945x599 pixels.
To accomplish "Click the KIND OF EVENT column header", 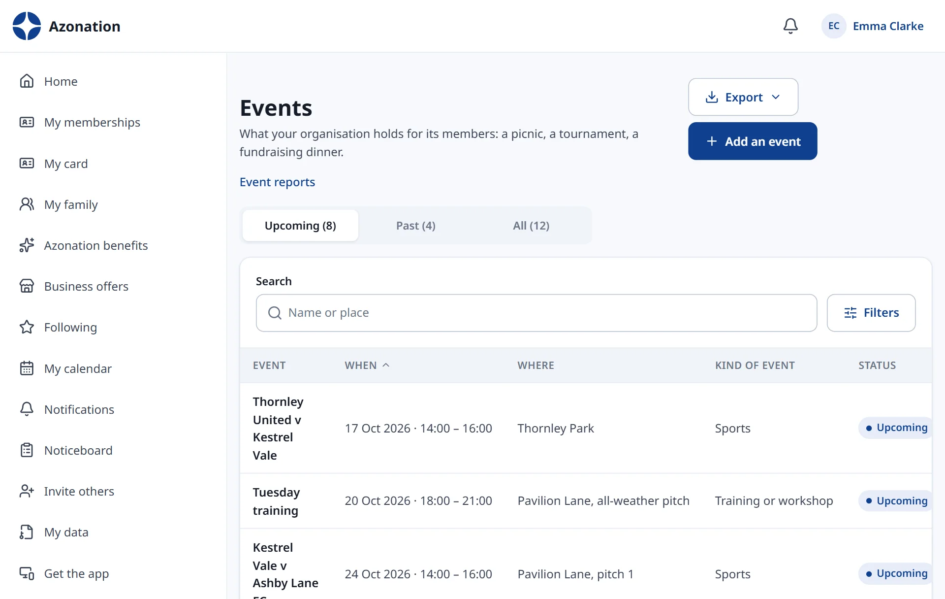I will point(755,366).
